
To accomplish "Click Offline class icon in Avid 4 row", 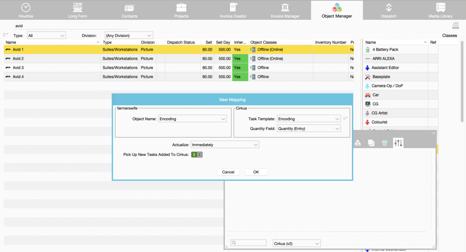I will pyautogui.click(x=253, y=77).
